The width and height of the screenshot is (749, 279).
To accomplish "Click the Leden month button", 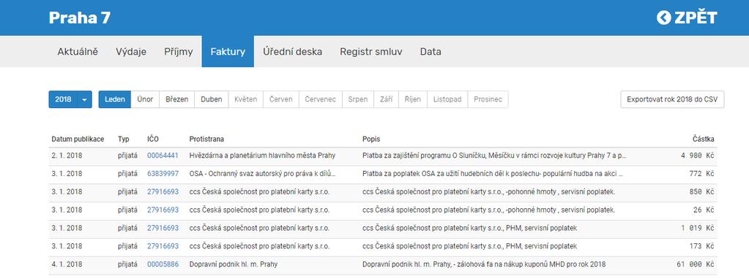I will pos(115,99).
